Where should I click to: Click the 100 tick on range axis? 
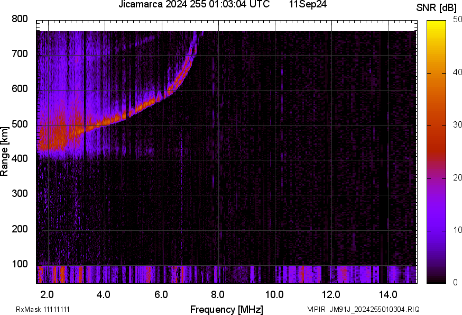[x=20, y=264]
